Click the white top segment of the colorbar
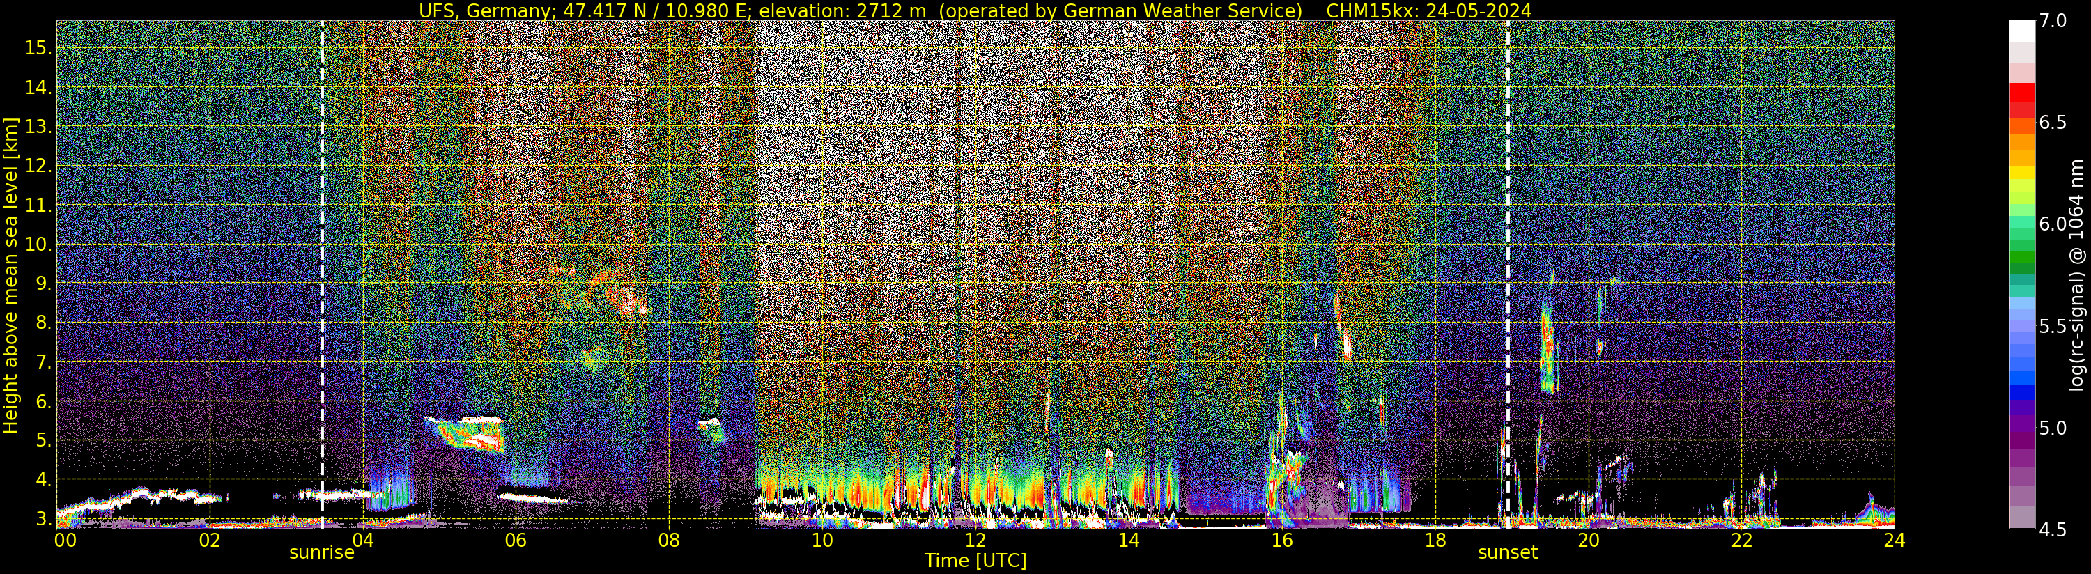 tap(2022, 31)
